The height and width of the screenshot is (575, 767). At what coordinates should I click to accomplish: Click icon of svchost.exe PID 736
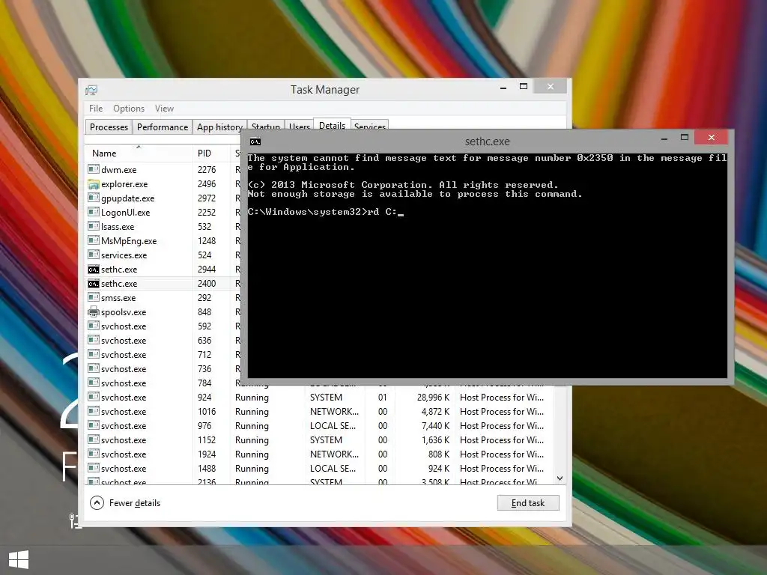[x=94, y=368]
